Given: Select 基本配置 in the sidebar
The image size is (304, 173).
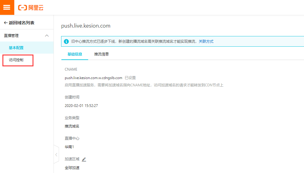Looking at the screenshot, I should pos(16,48).
